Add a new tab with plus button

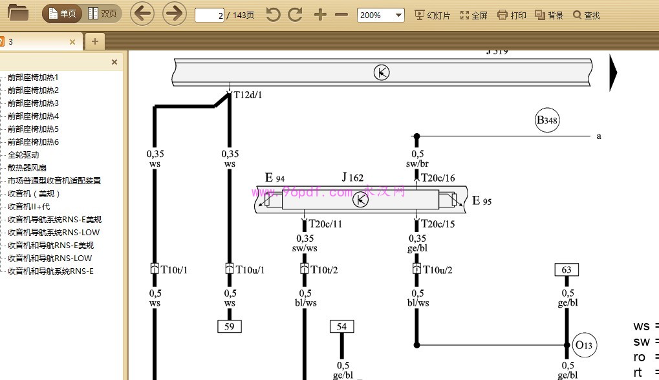coord(95,41)
